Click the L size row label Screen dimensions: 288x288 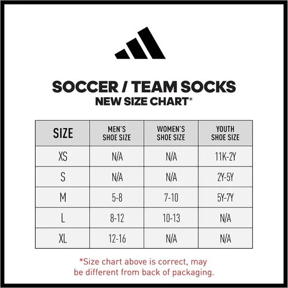63,218
